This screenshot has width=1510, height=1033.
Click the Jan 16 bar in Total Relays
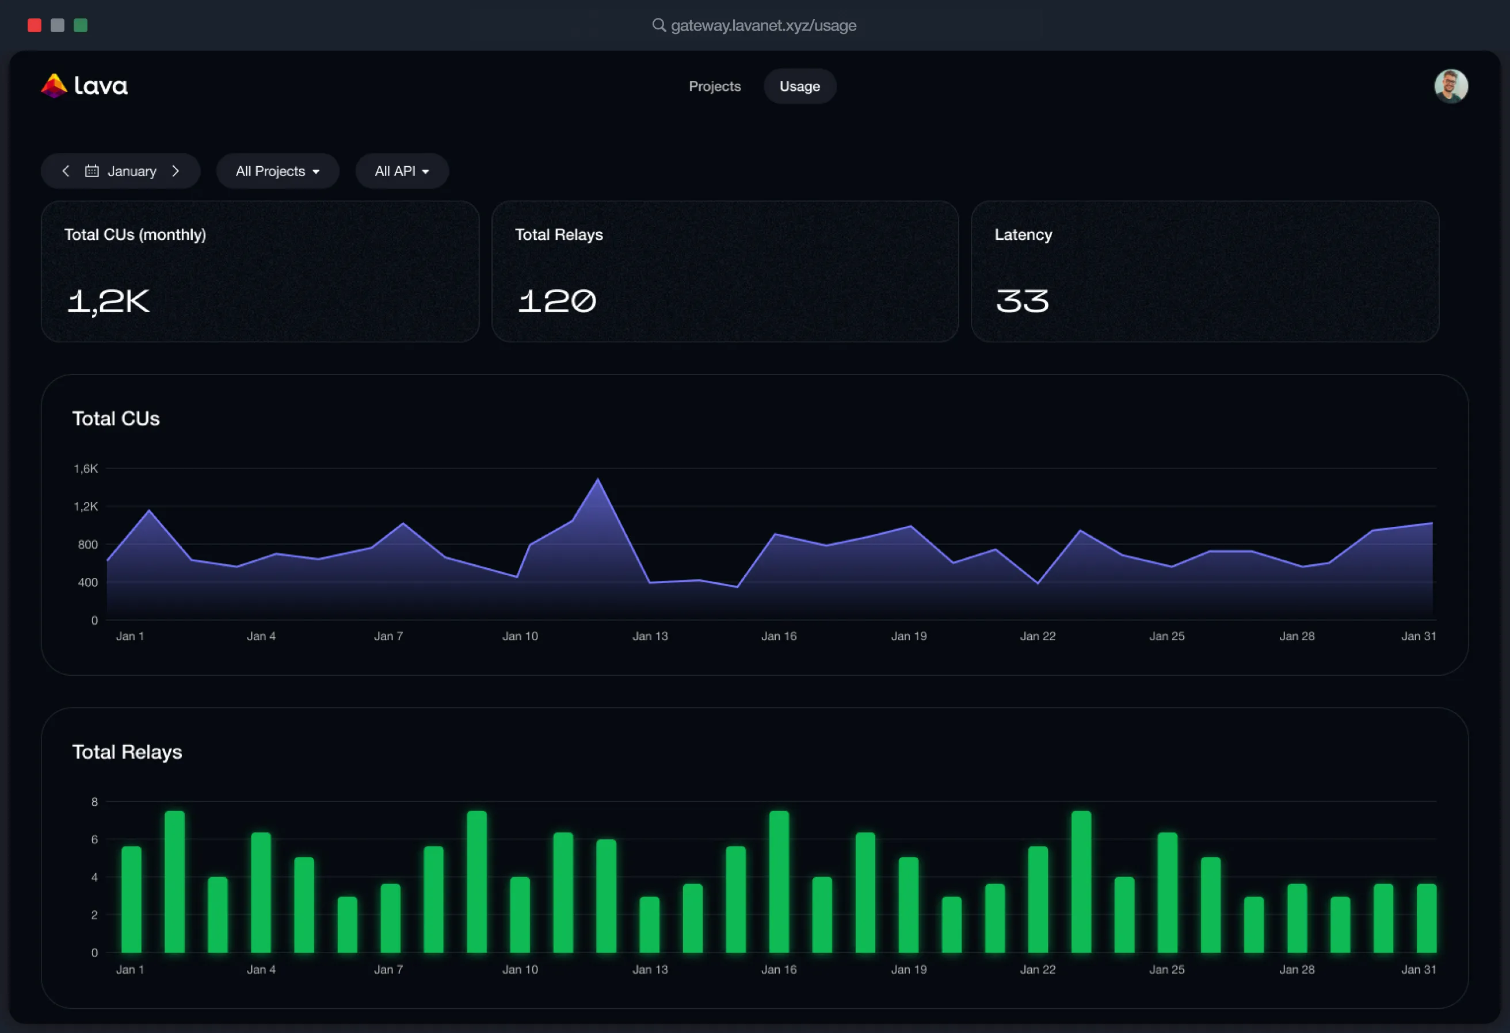779,882
